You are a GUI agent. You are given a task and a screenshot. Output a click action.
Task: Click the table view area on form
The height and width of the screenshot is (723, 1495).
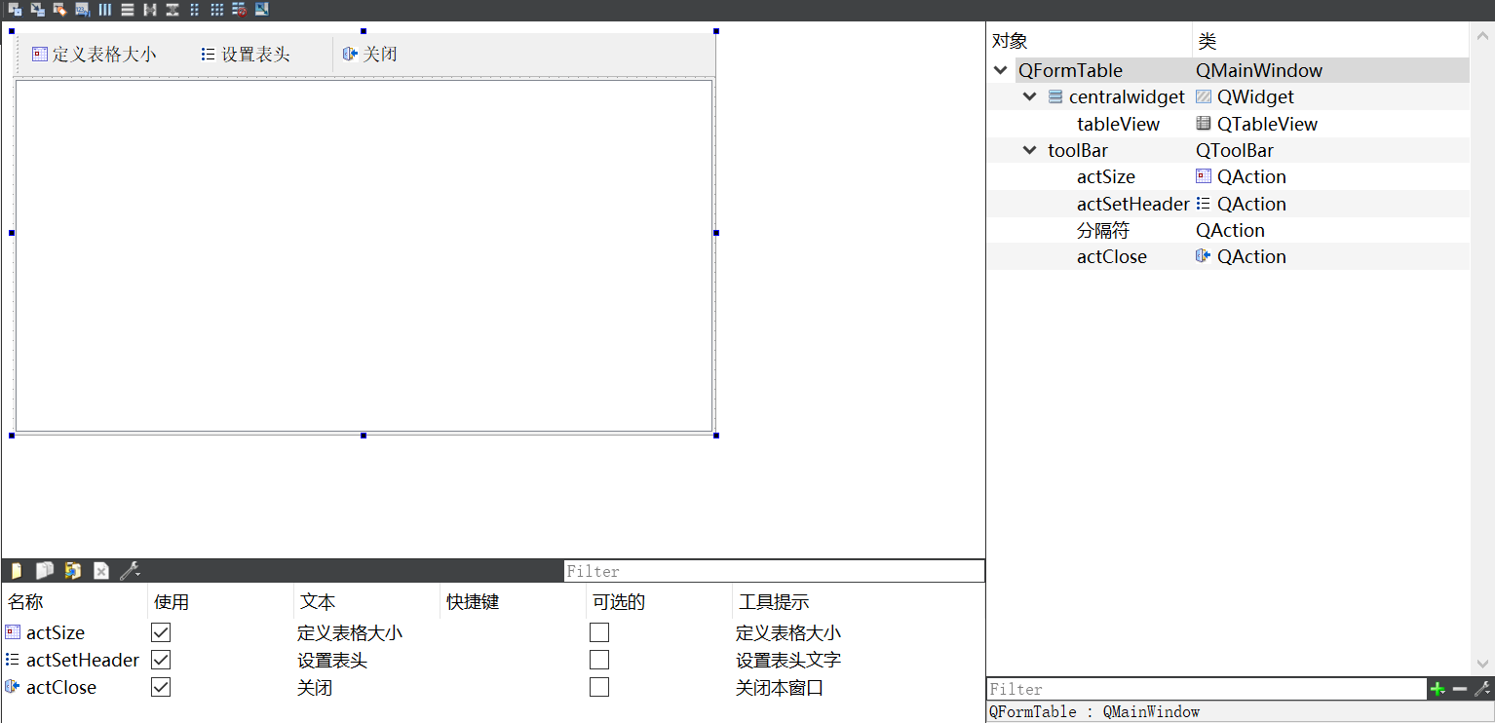click(364, 255)
